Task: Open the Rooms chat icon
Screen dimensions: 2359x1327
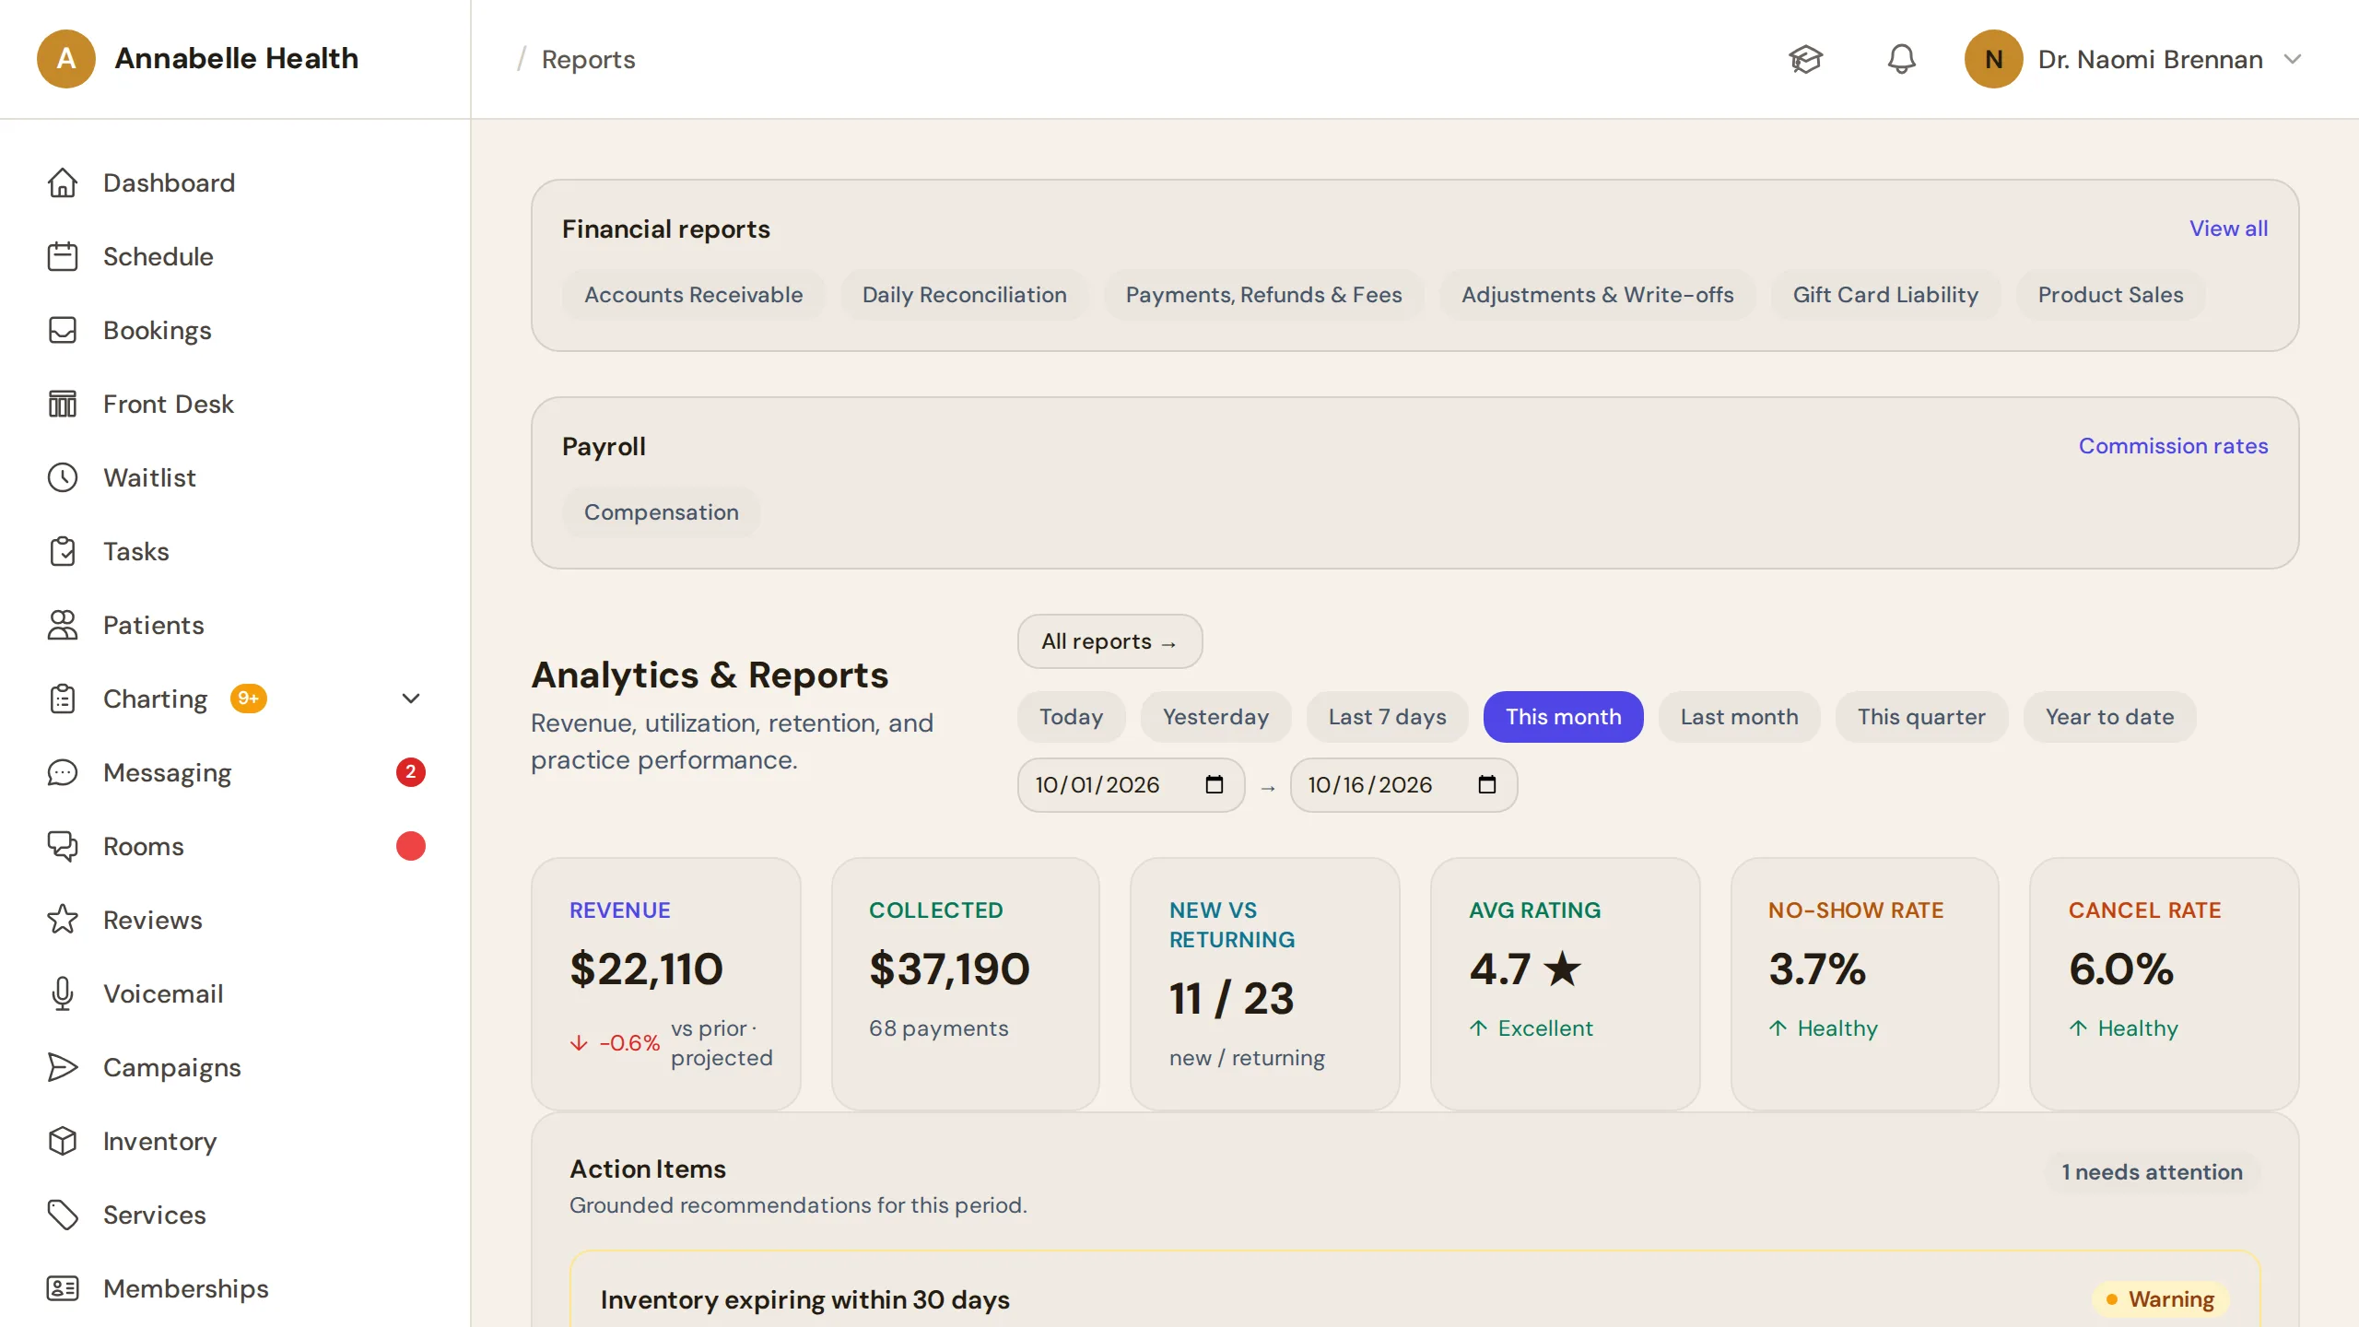Action: pyautogui.click(x=63, y=846)
